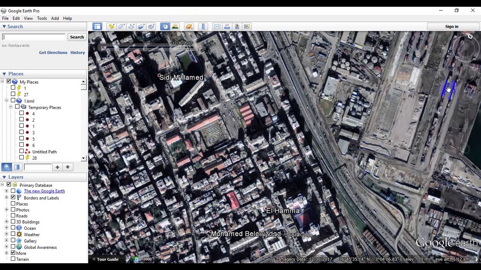
Task: Add a path from the toolbar
Action: click(131, 26)
